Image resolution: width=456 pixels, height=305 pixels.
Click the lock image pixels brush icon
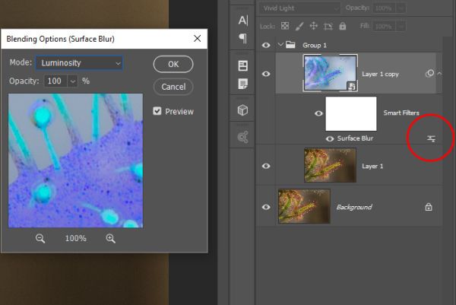pyautogui.click(x=299, y=26)
